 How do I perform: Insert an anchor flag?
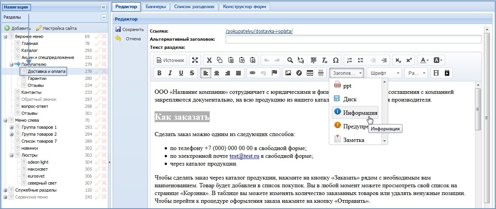[x=274, y=73]
